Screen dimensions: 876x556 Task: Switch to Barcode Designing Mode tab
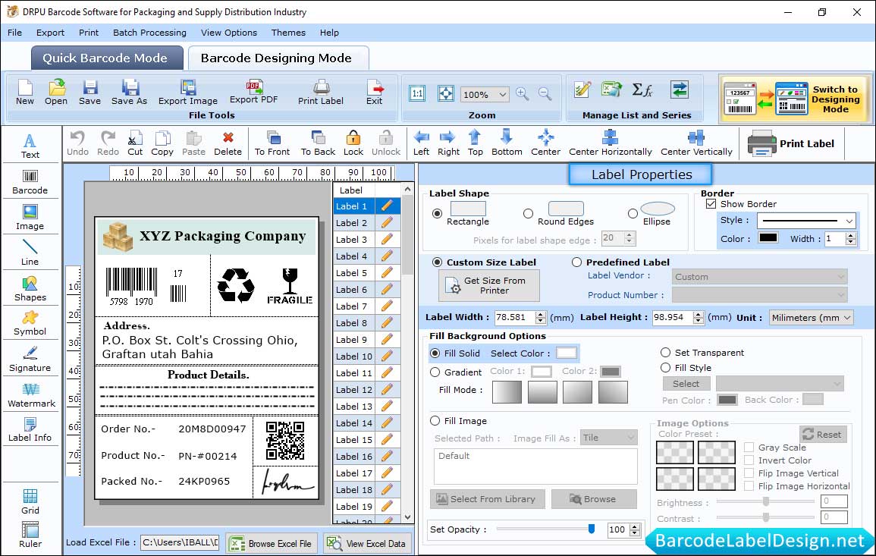tap(276, 58)
